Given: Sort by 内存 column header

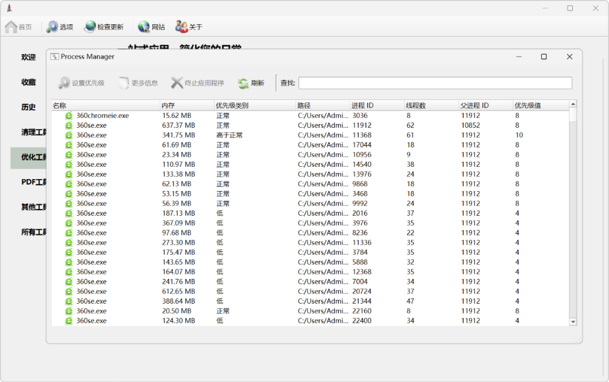Looking at the screenshot, I should point(187,105).
